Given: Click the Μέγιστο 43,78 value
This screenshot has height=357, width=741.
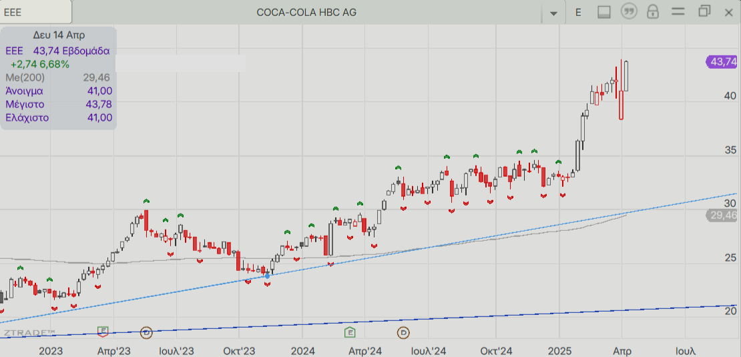Looking at the screenshot, I should coord(99,104).
